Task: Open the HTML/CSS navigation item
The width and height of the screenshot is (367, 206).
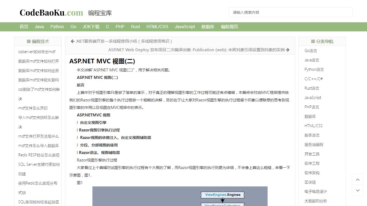Action: 157,27
